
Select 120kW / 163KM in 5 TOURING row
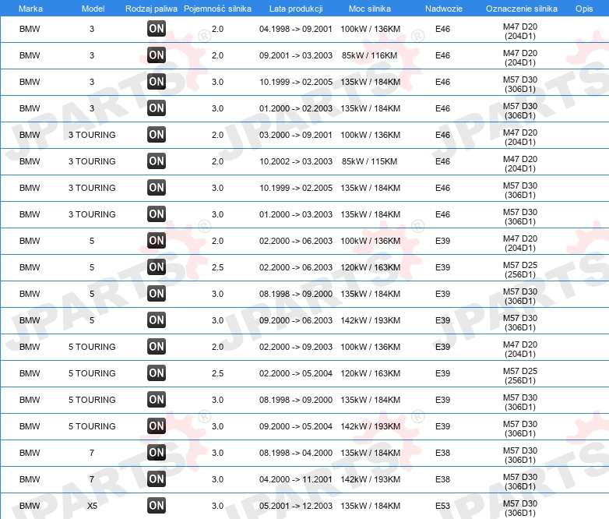pyautogui.click(x=370, y=373)
